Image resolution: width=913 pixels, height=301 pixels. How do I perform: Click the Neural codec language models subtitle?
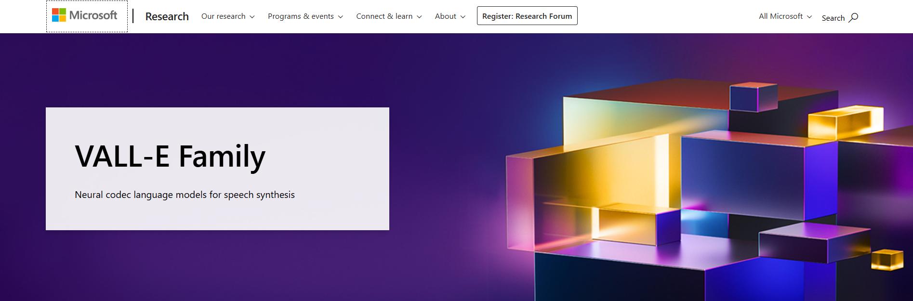point(185,195)
